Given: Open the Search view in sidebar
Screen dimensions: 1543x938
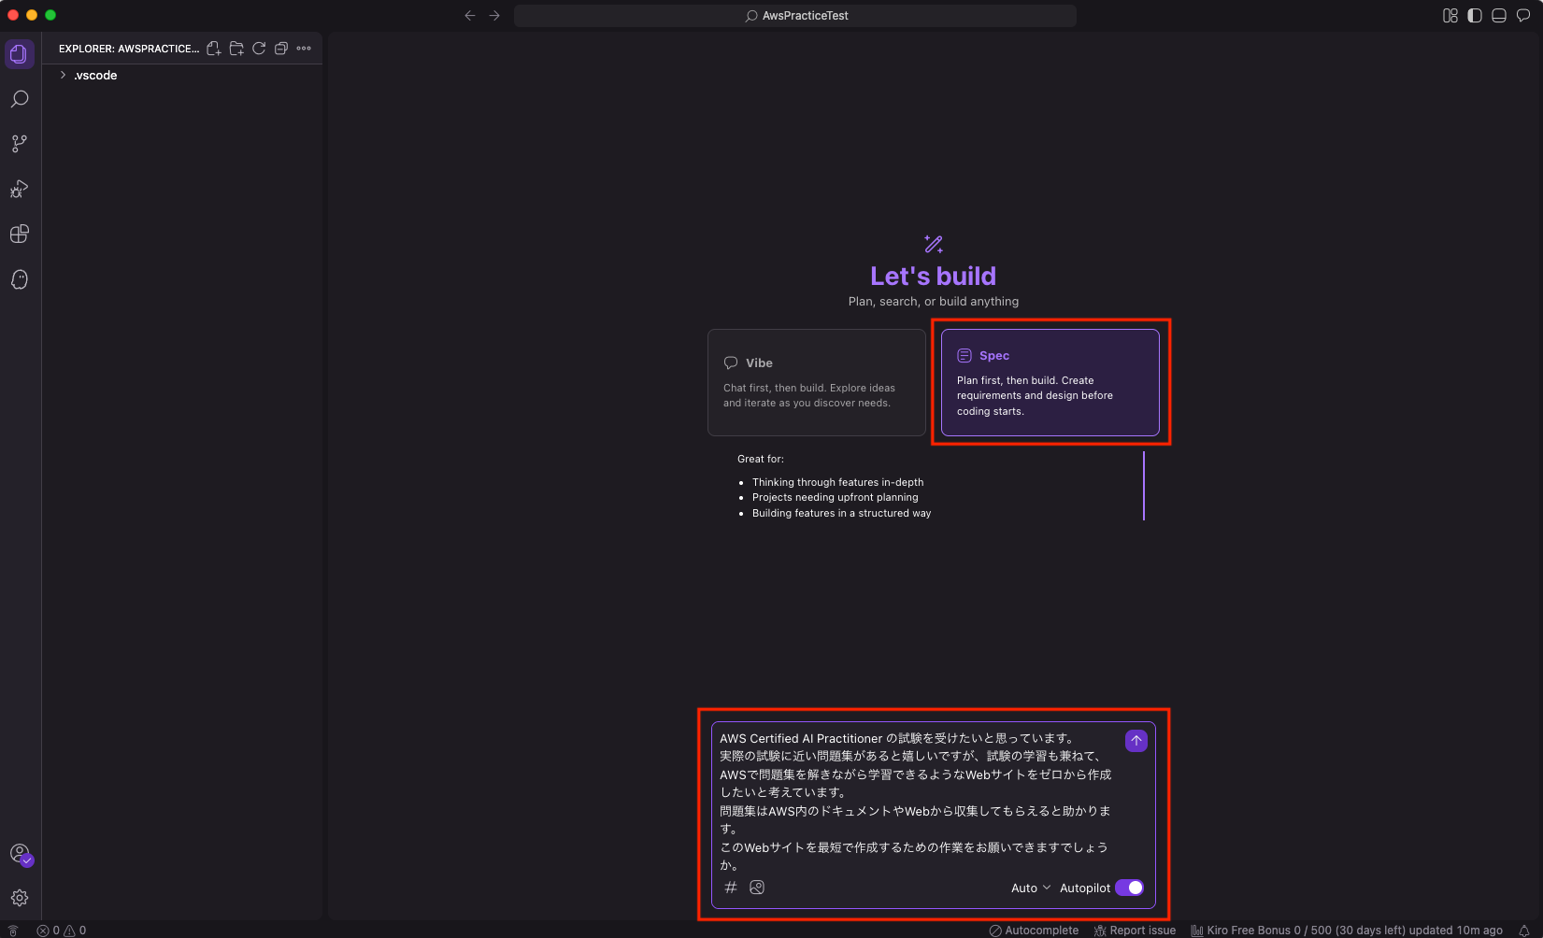Looking at the screenshot, I should point(20,98).
